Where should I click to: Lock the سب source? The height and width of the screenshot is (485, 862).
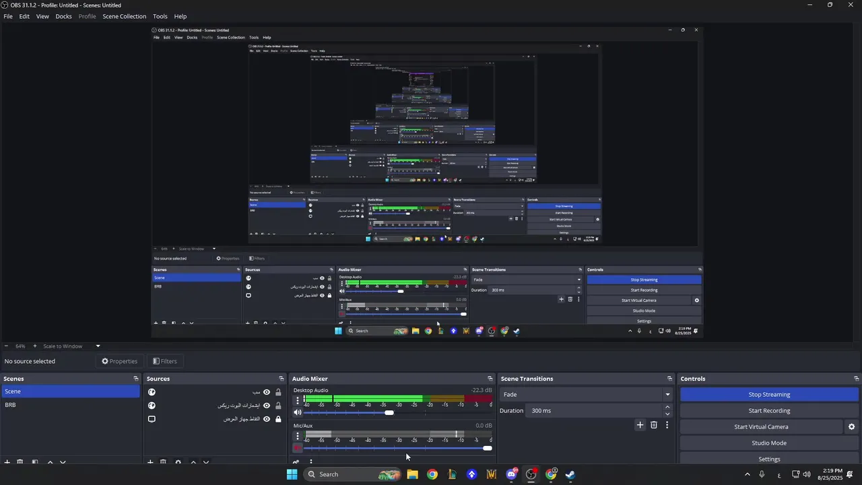278,392
